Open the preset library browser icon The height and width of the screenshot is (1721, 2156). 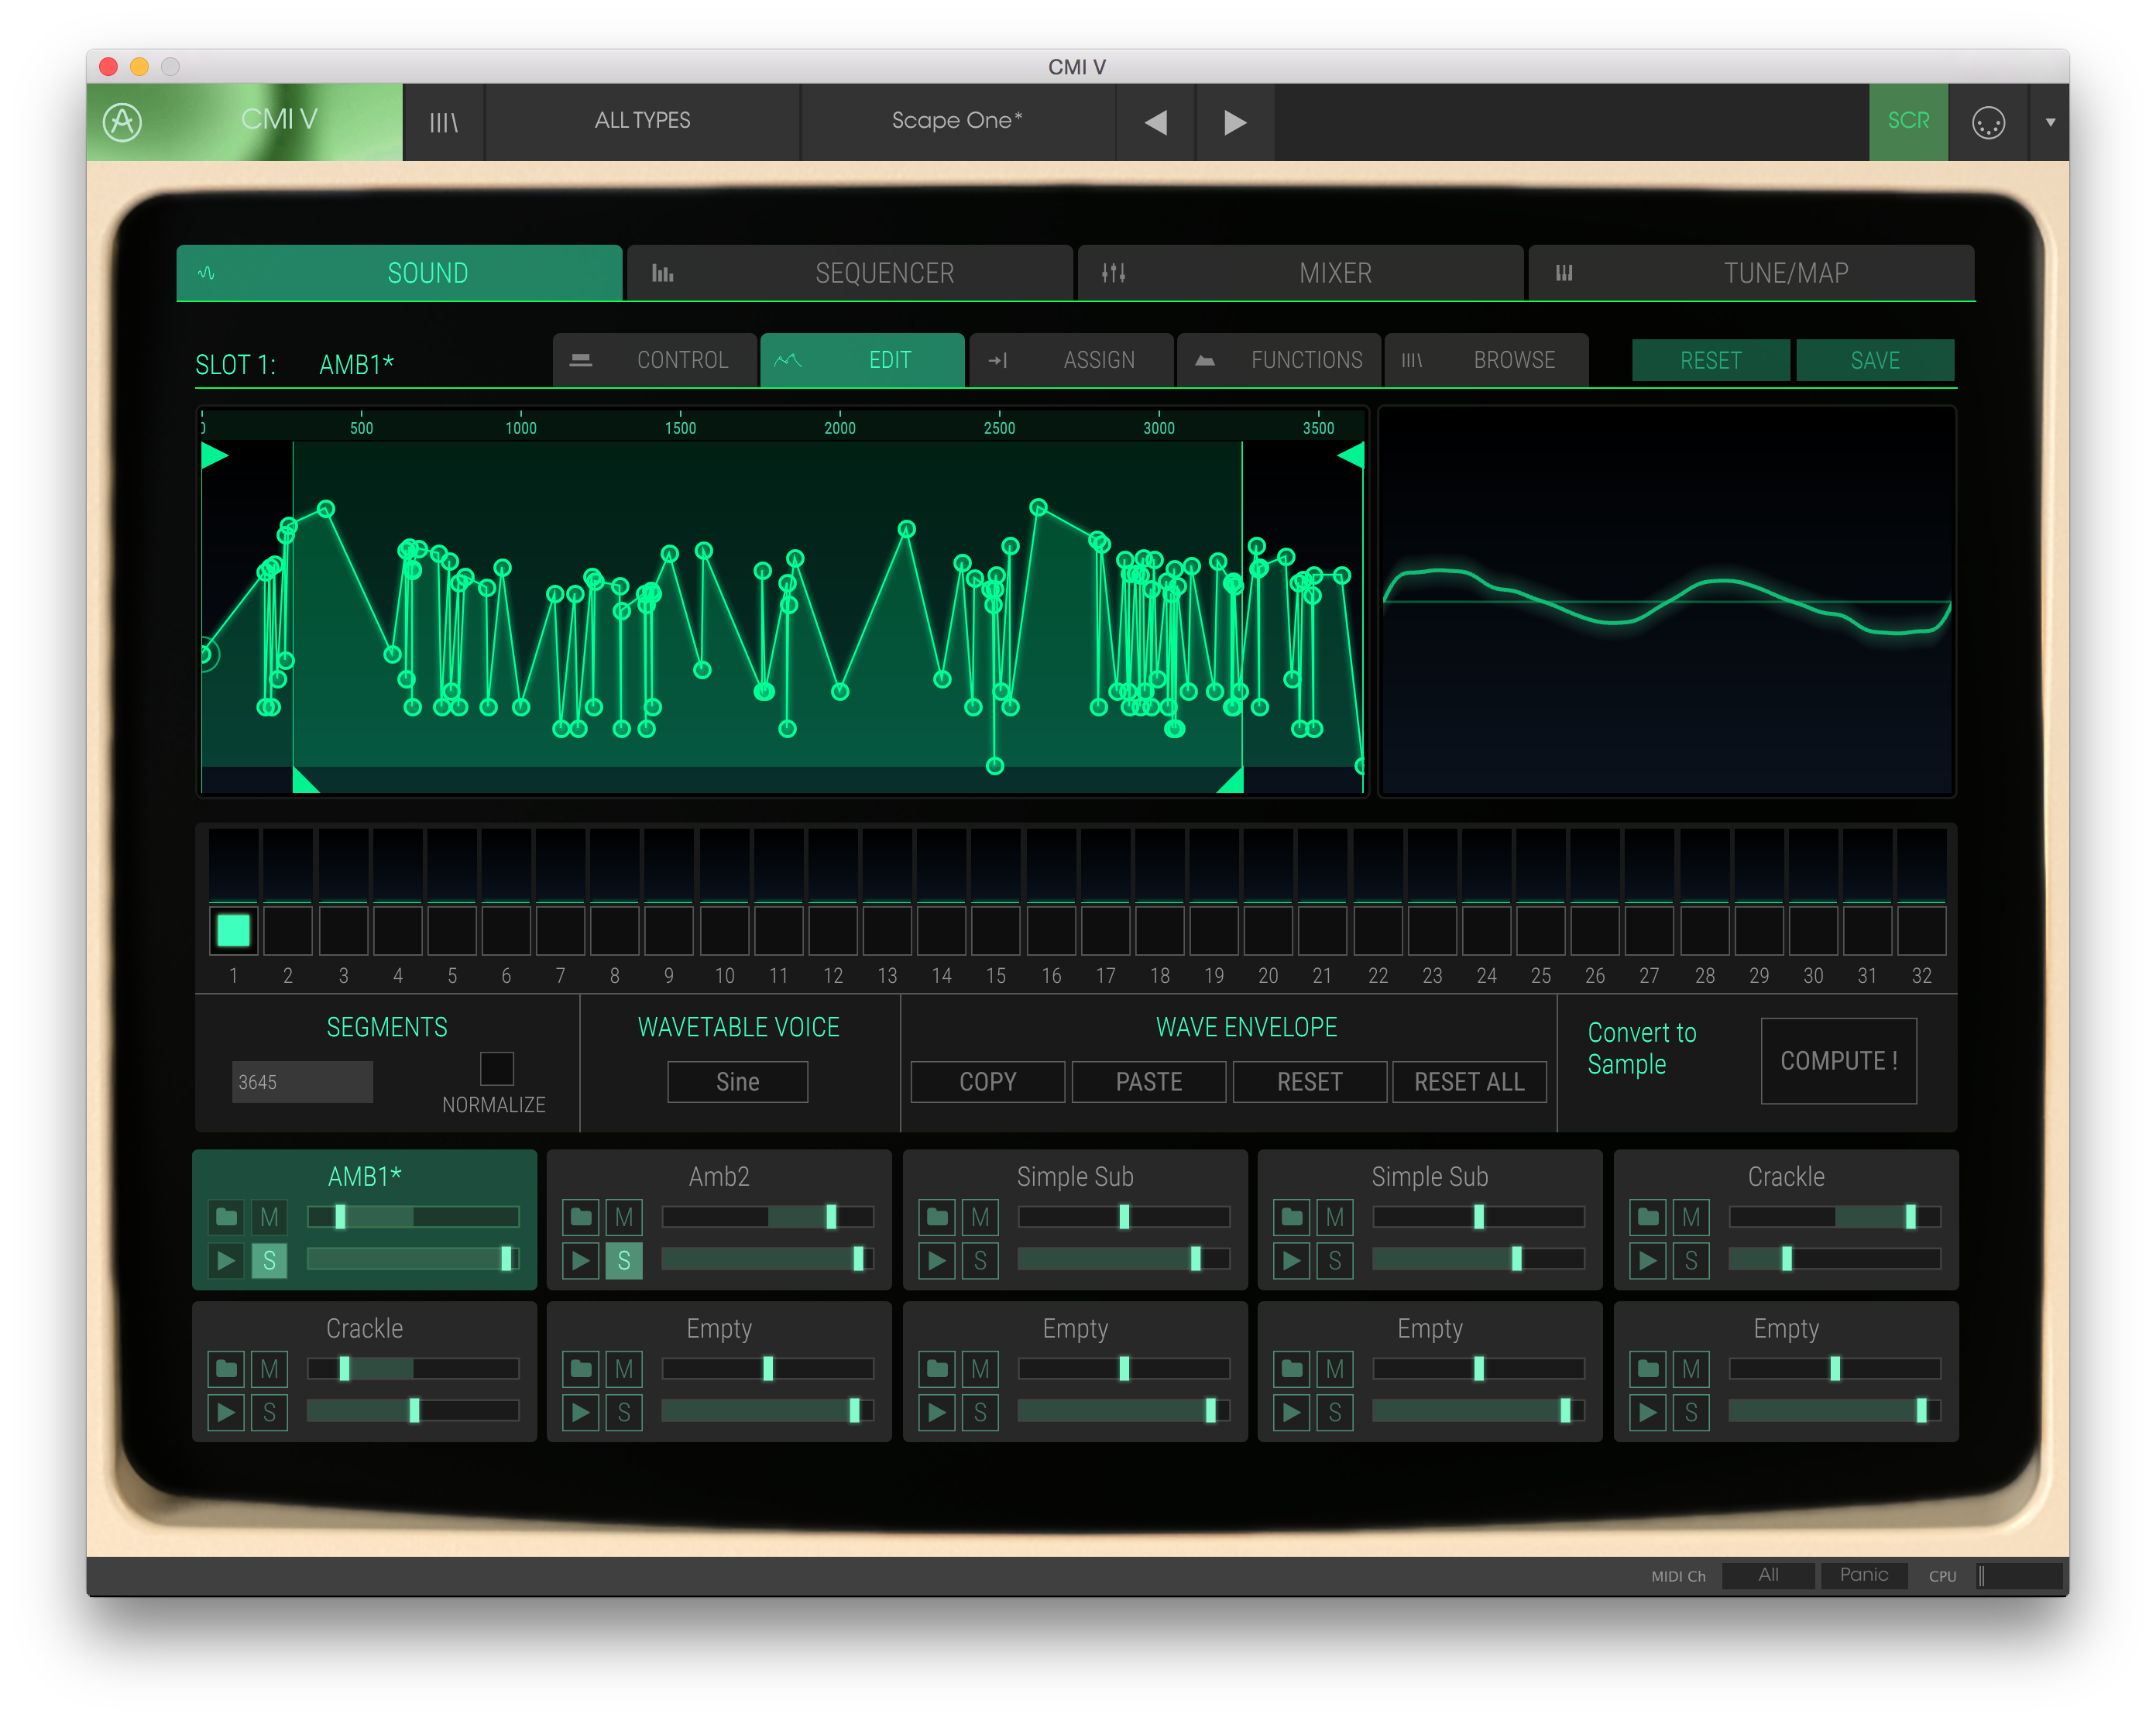[x=443, y=122]
